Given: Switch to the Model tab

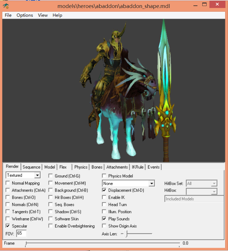Looking at the screenshot, I should [x=50, y=167].
